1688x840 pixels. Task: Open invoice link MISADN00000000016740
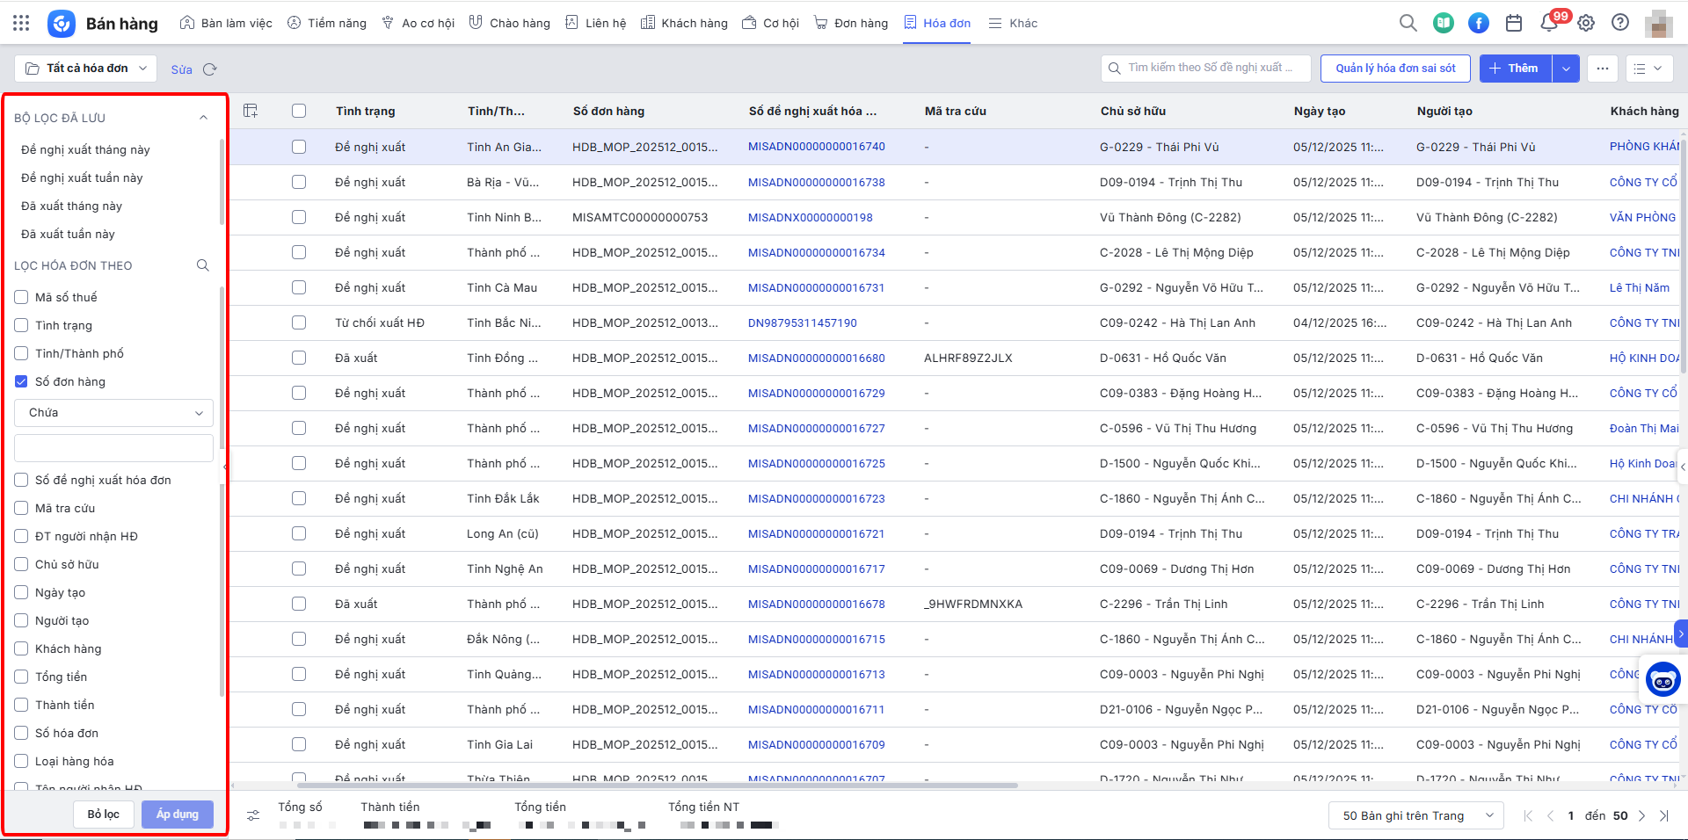pos(816,147)
